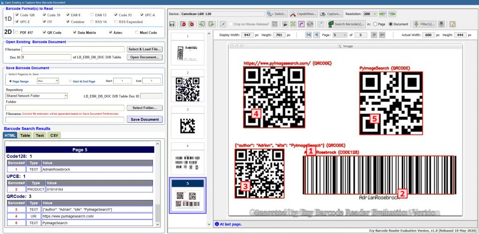Select the Page Range radio button

tap(11, 81)
